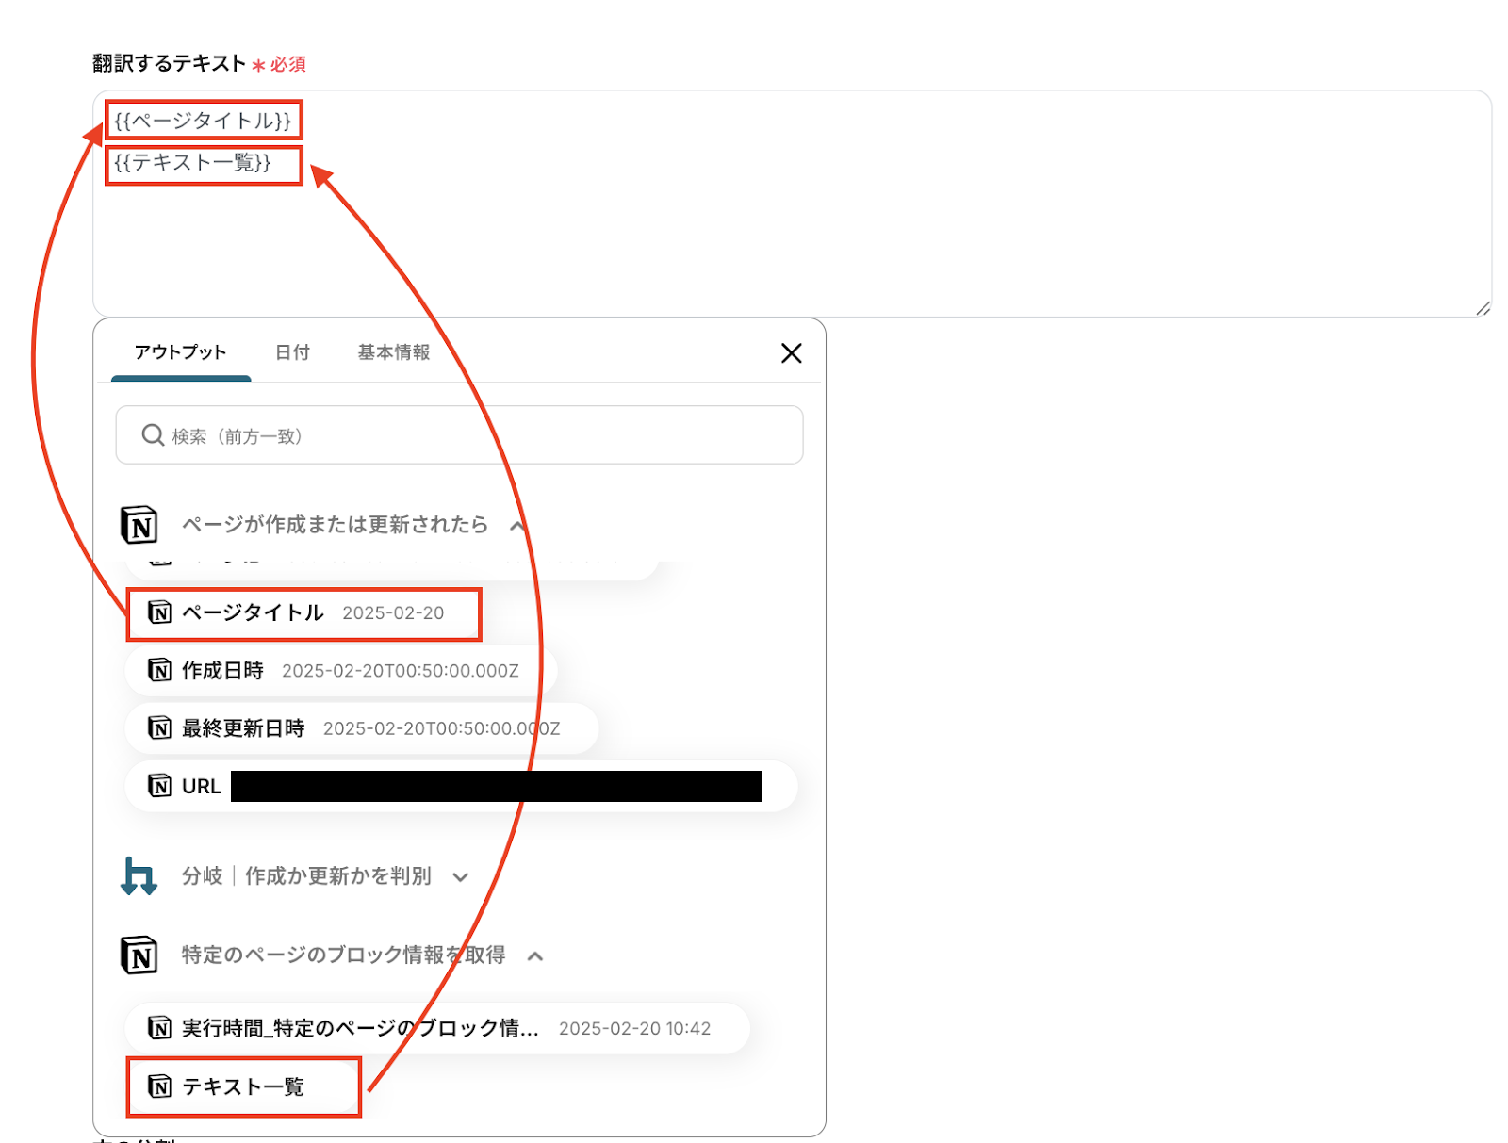This screenshot has width=1508, height=1143.
Task: Click the Notion icon on URL row
Action: click(159, 786)
